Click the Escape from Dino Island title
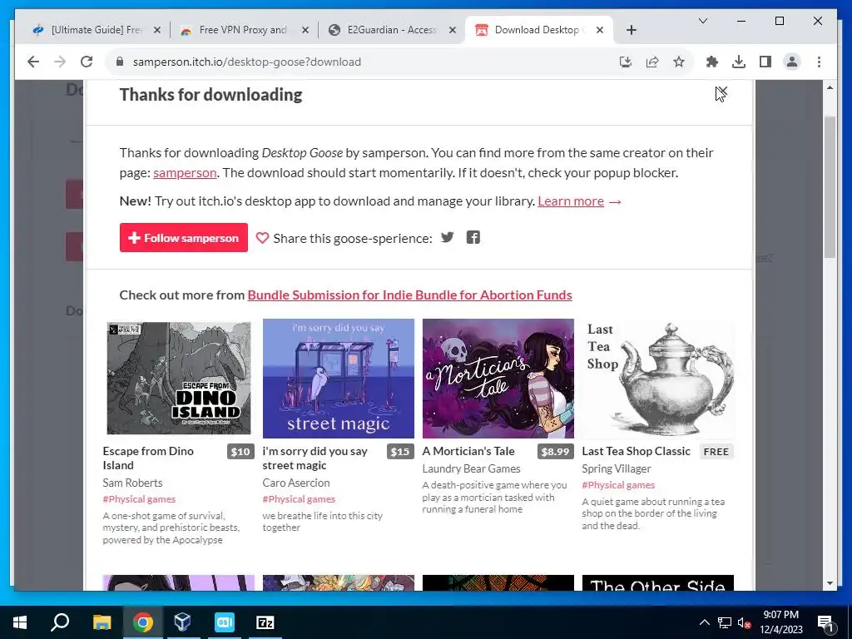The height and width of the screenshot is (639, 852). (x=148, y=458)
